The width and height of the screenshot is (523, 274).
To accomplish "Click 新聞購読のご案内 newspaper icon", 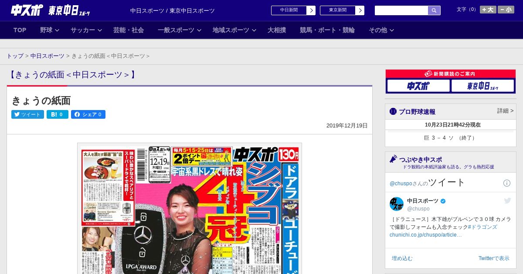I will (x=428, y=74).
